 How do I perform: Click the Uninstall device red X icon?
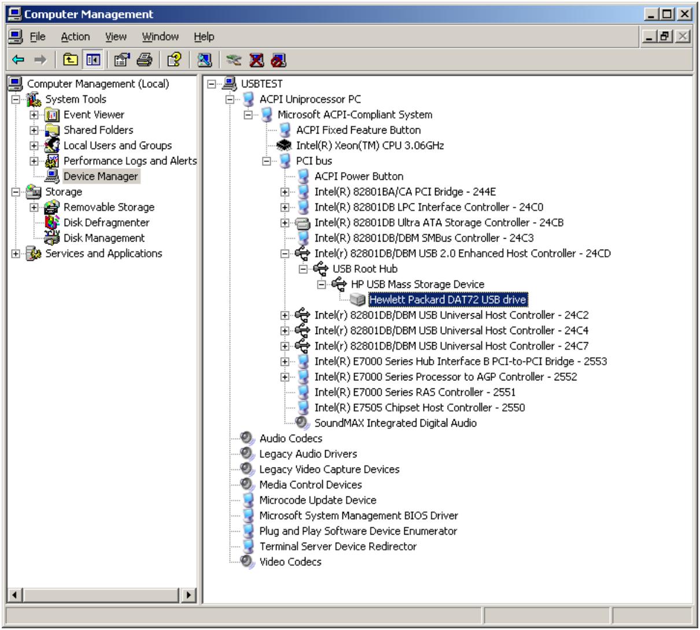point(256,60)
